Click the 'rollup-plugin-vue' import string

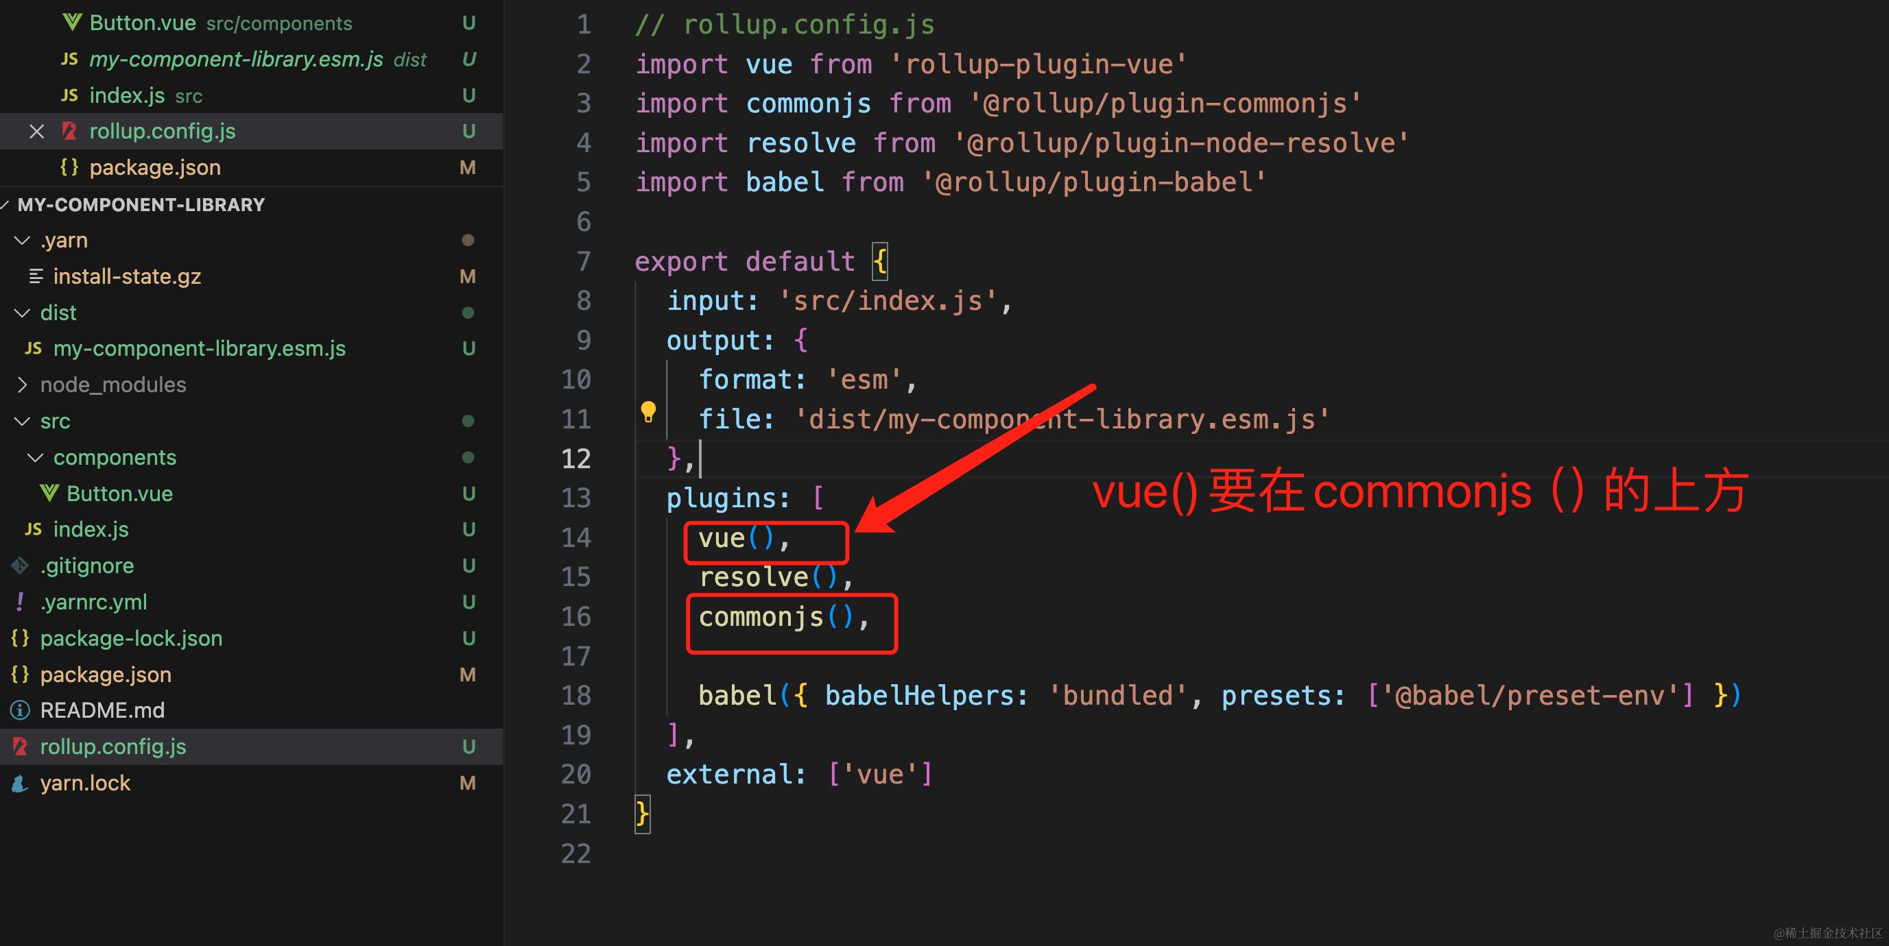(x=1038, y=64)
